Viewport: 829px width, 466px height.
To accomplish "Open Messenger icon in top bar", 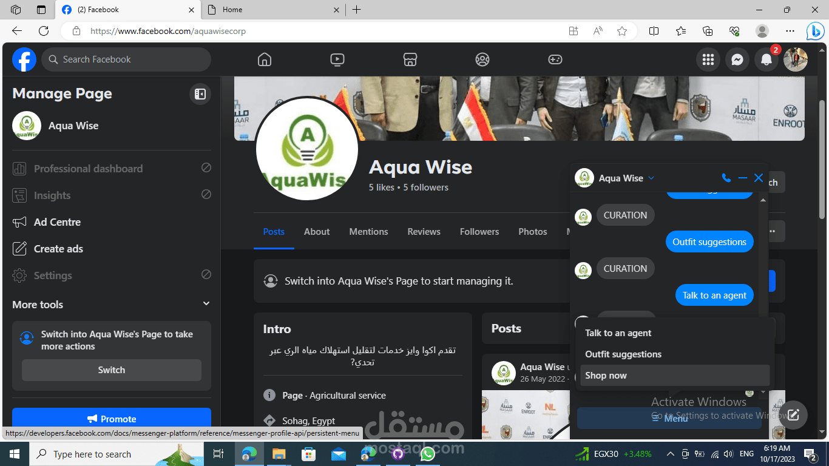I will click(737, 59).
